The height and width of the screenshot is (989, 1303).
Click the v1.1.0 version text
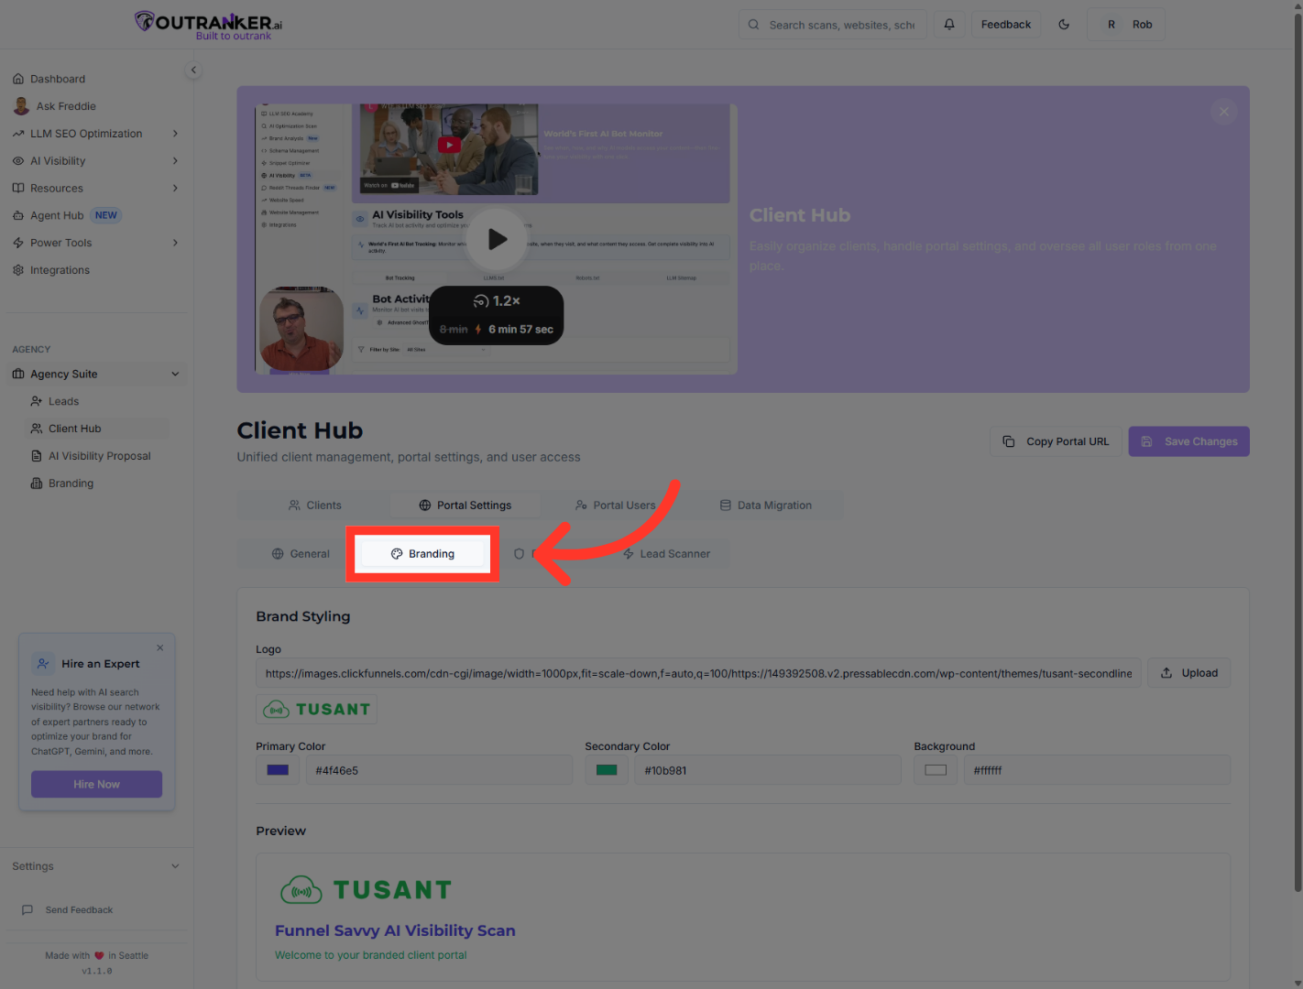coord(97,971)
